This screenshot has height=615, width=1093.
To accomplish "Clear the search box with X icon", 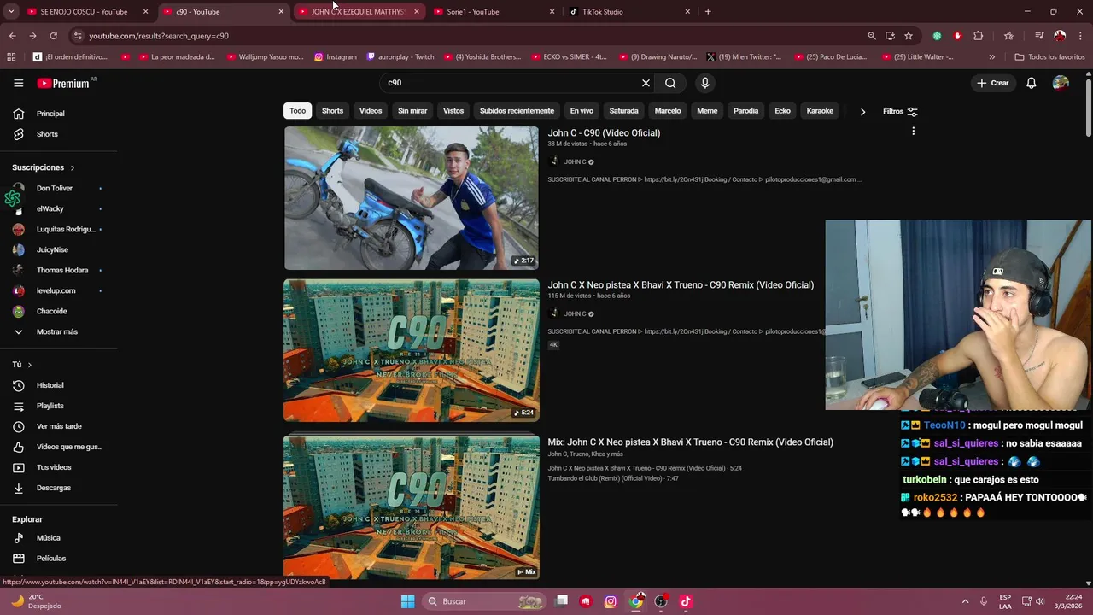I will tap(646, 83).
